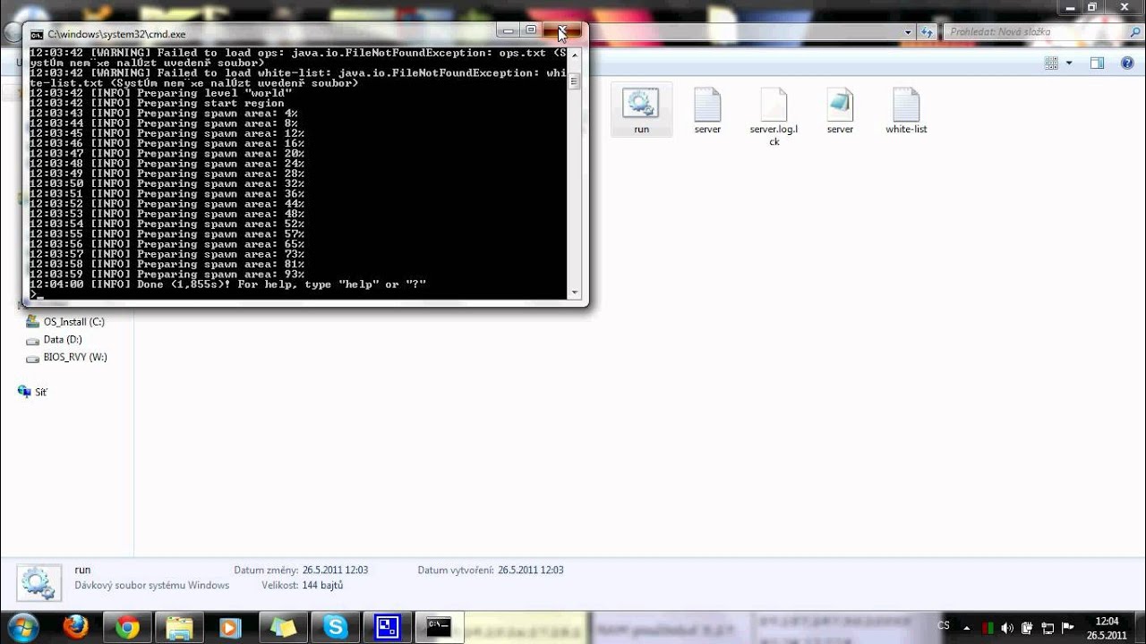
Task: Click the "Velikost: 144 bajtů" detail
Action: pyautogui.click(x=304, y=586)
